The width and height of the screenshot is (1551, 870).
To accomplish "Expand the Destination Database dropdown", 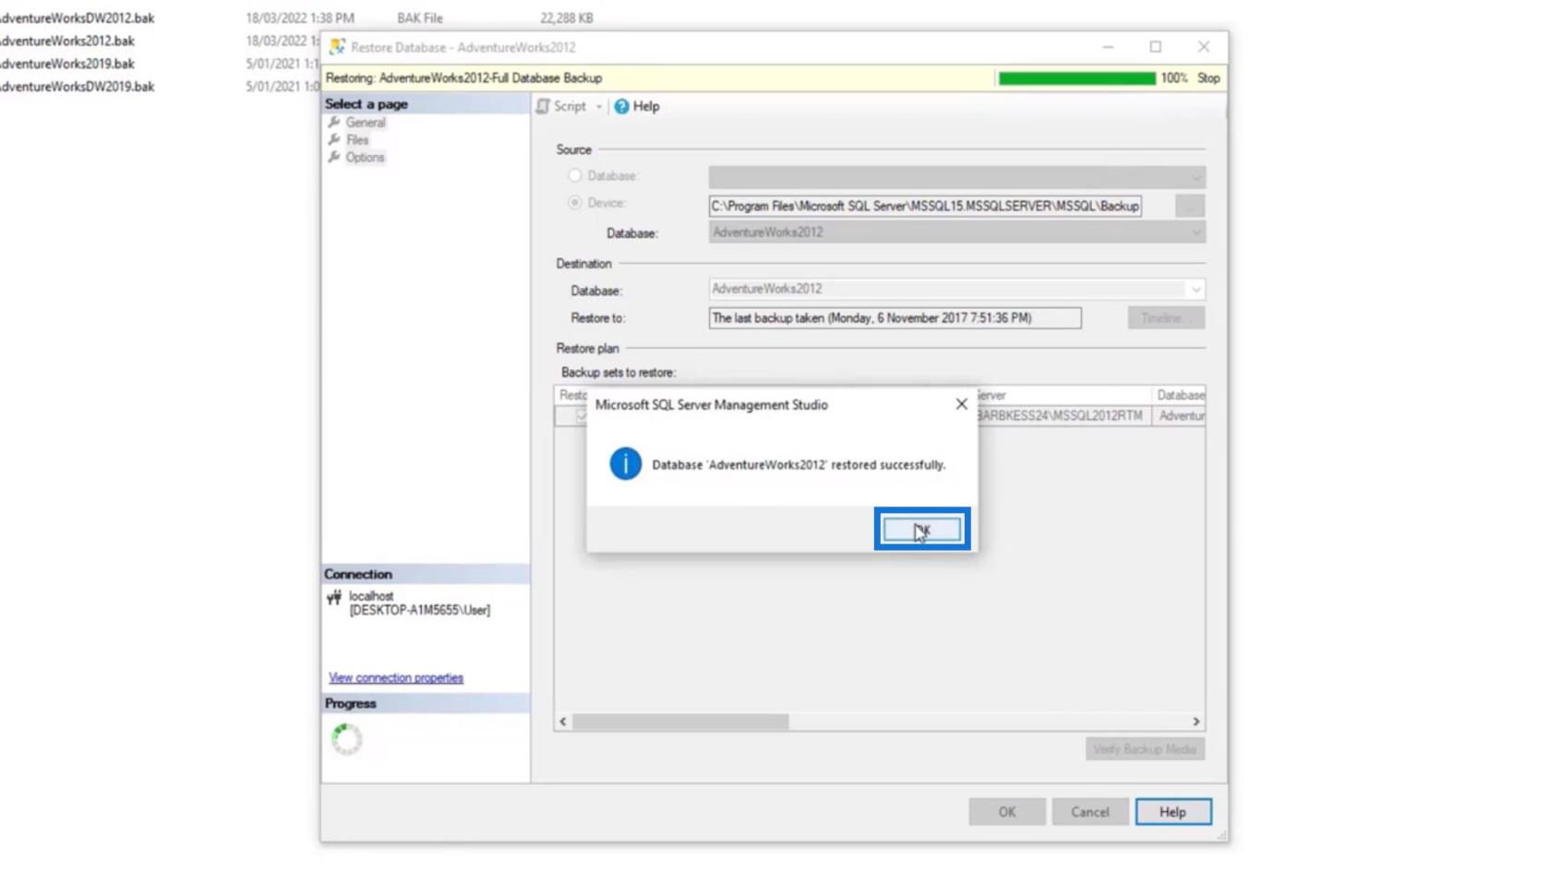I will (1196, 290).
